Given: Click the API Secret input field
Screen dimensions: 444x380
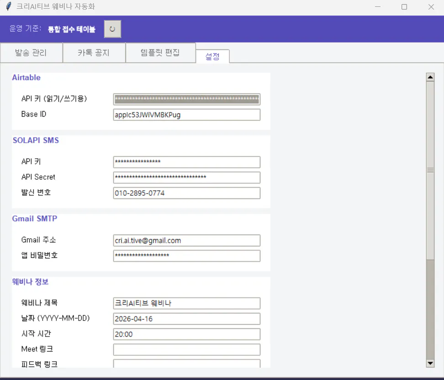Looking at the screenshot, I should [x=187, y=177].
